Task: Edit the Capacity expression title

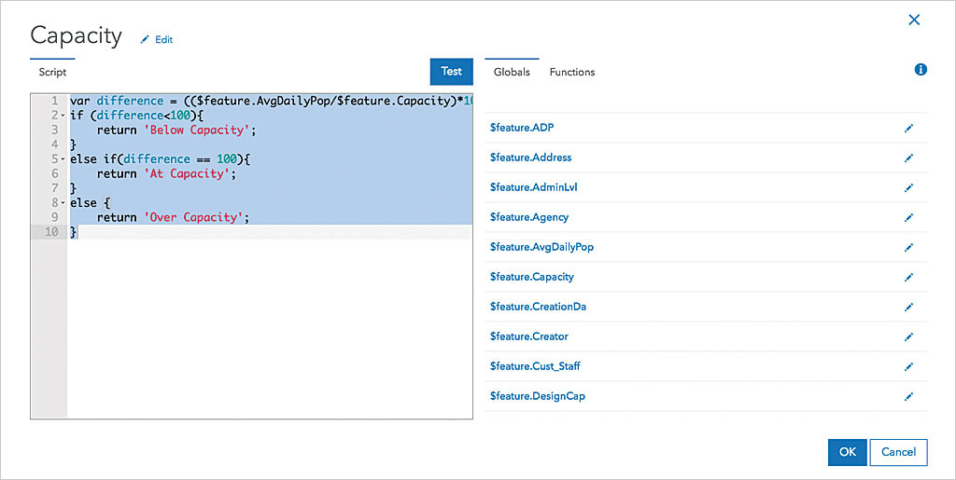Action: 157,39
